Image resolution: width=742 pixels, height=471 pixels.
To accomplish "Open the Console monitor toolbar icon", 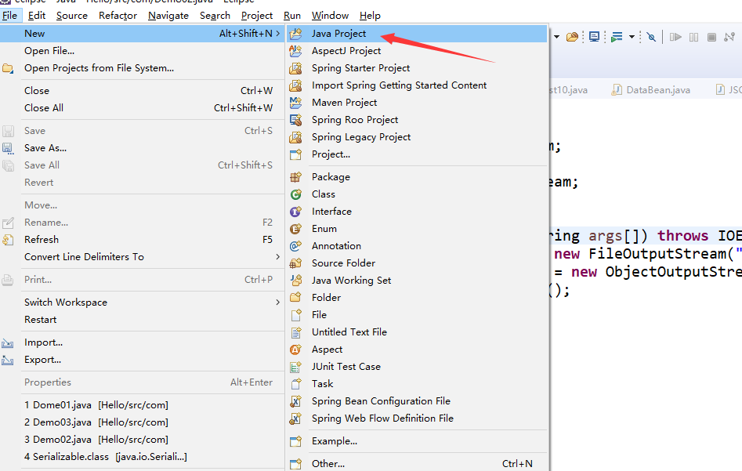I will pyautogui.click(x=595, y=37).
